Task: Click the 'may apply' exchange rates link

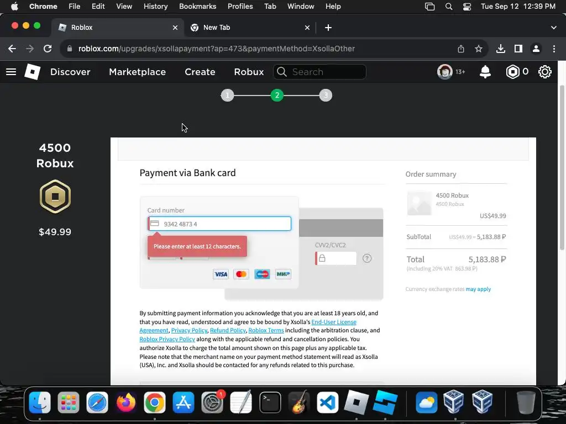Action: [x=478, y=289]
